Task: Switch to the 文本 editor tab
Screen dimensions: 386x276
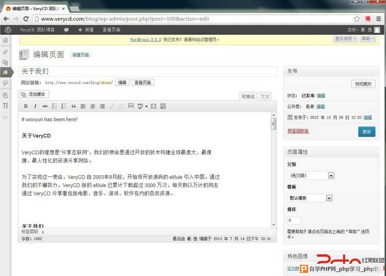Action: point(265,97)
